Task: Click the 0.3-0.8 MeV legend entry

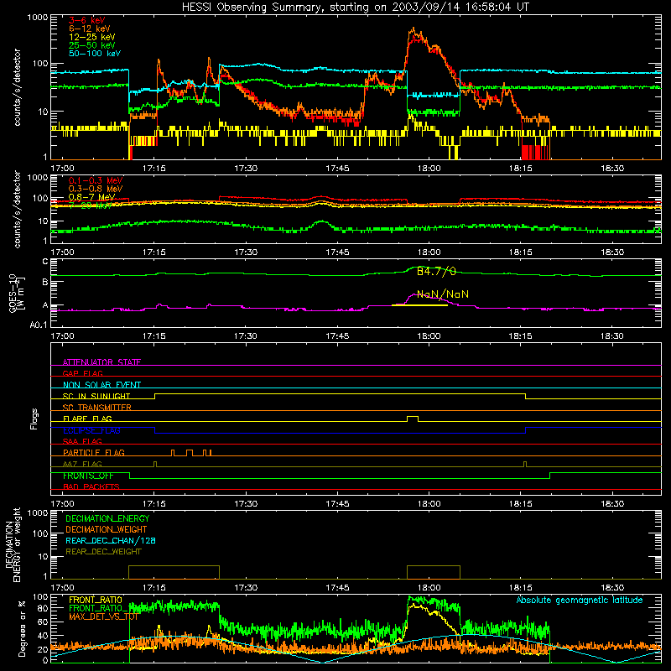Action: click(x=96, y=189)
